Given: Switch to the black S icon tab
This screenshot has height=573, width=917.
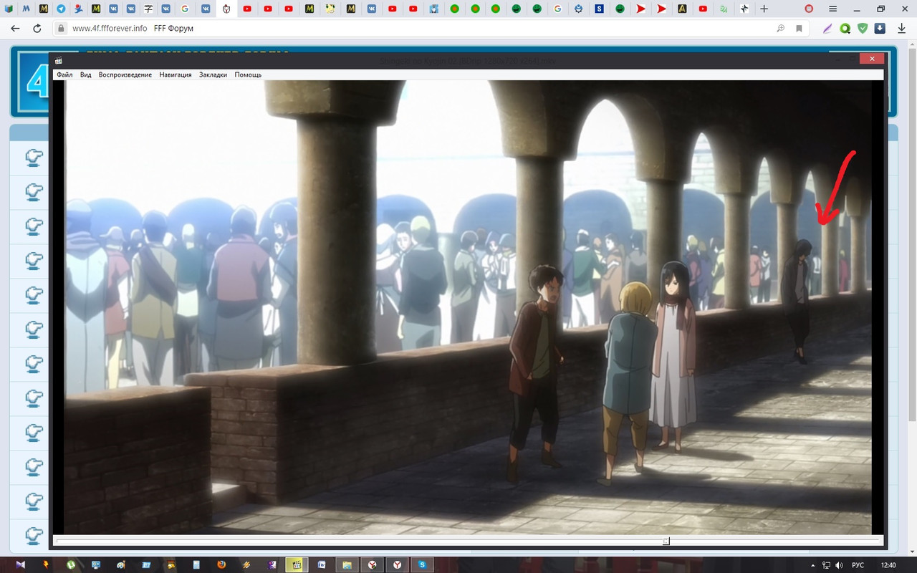Looking at the screenshot, I should [599, 9].
